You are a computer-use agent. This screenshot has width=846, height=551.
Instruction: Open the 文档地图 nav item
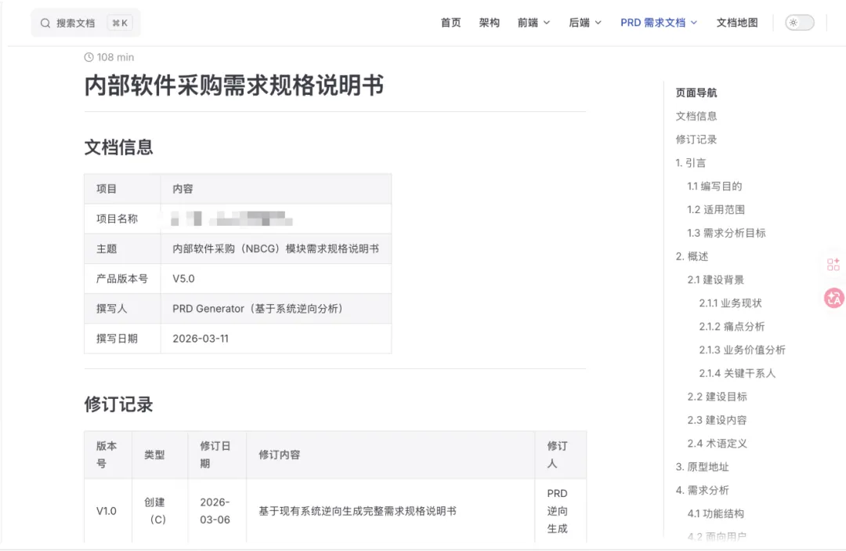737,23
